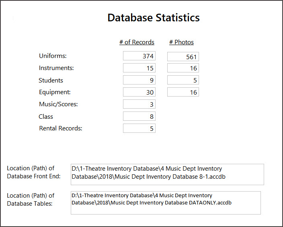The width and height of the screenshot is (283, 227).
Task: Click the Instruments record count box
Action: [x=139, y=68]
